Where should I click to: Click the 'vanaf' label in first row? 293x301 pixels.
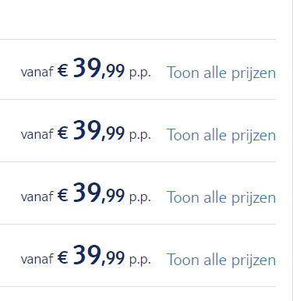(x=37, y=72)
